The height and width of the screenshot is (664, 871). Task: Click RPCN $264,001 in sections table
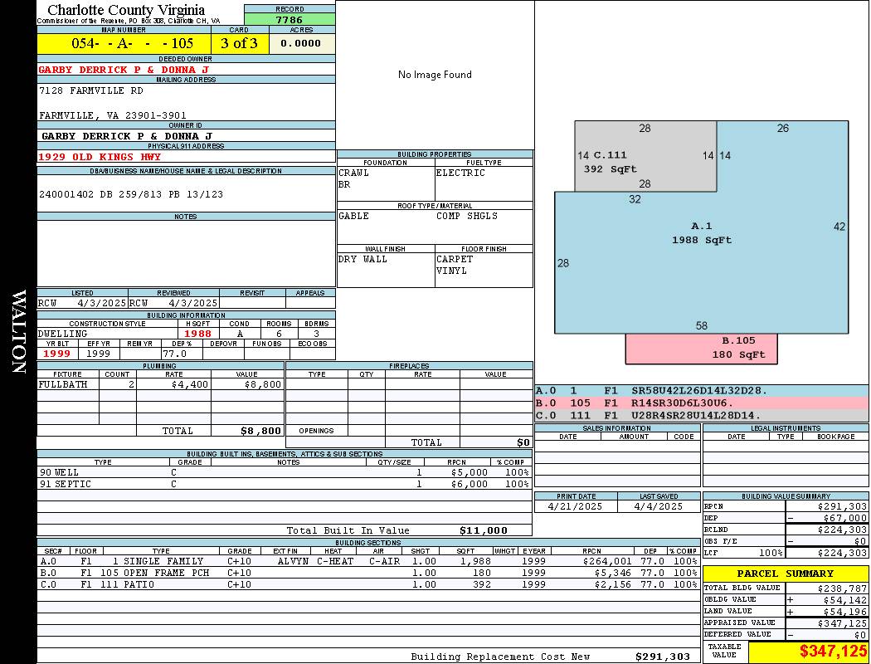point(607,562)
